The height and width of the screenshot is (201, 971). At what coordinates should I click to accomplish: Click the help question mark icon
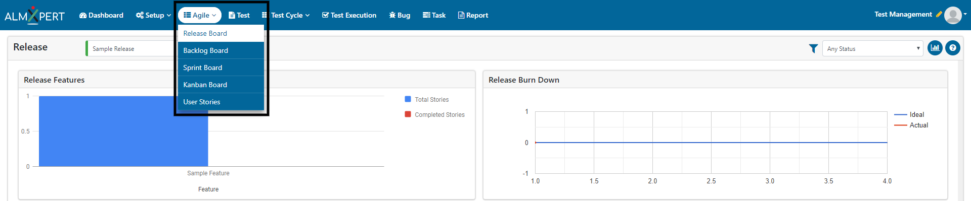click(x=953, y=48)
